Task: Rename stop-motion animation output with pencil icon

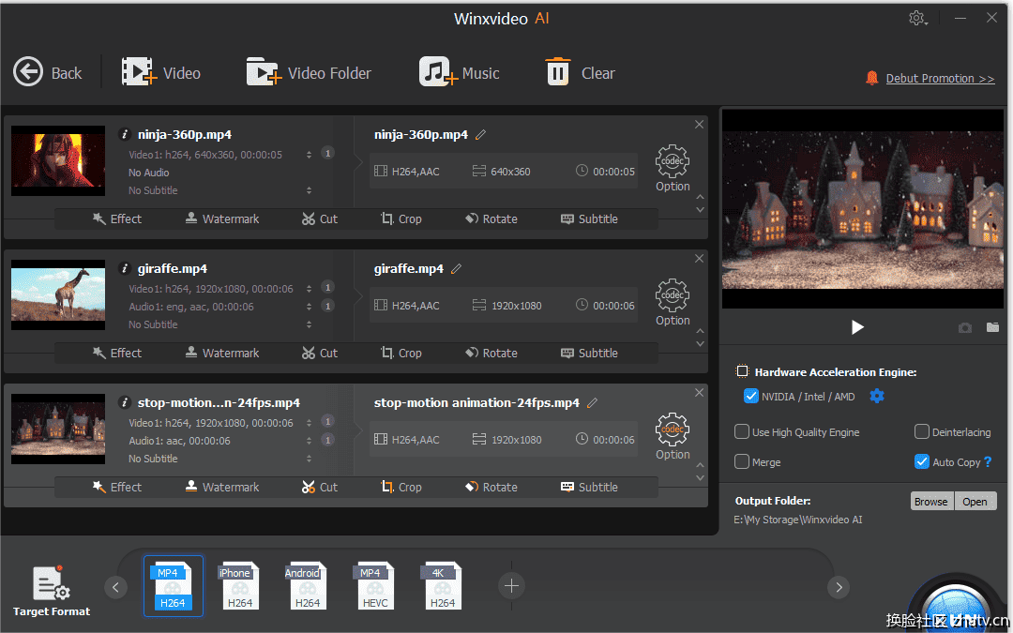Action: click(592, 402)
